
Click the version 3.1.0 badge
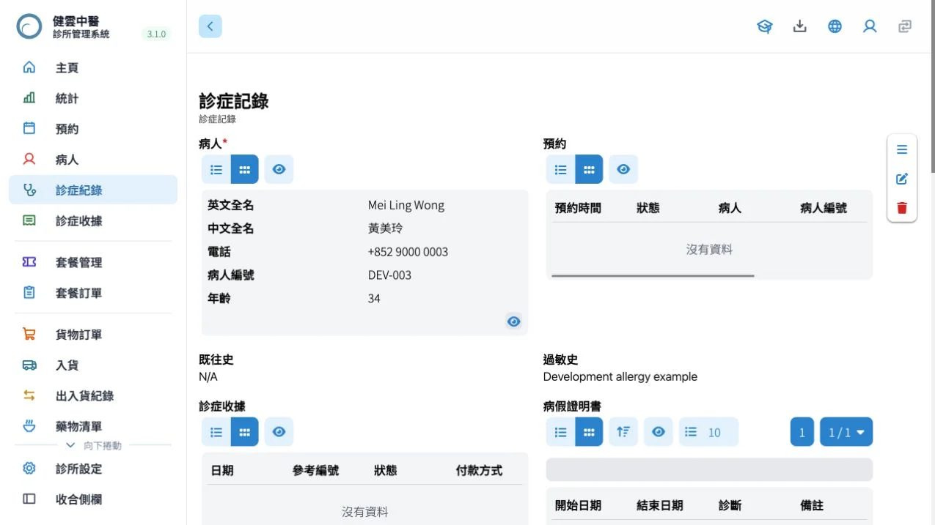tap(156, 34)
